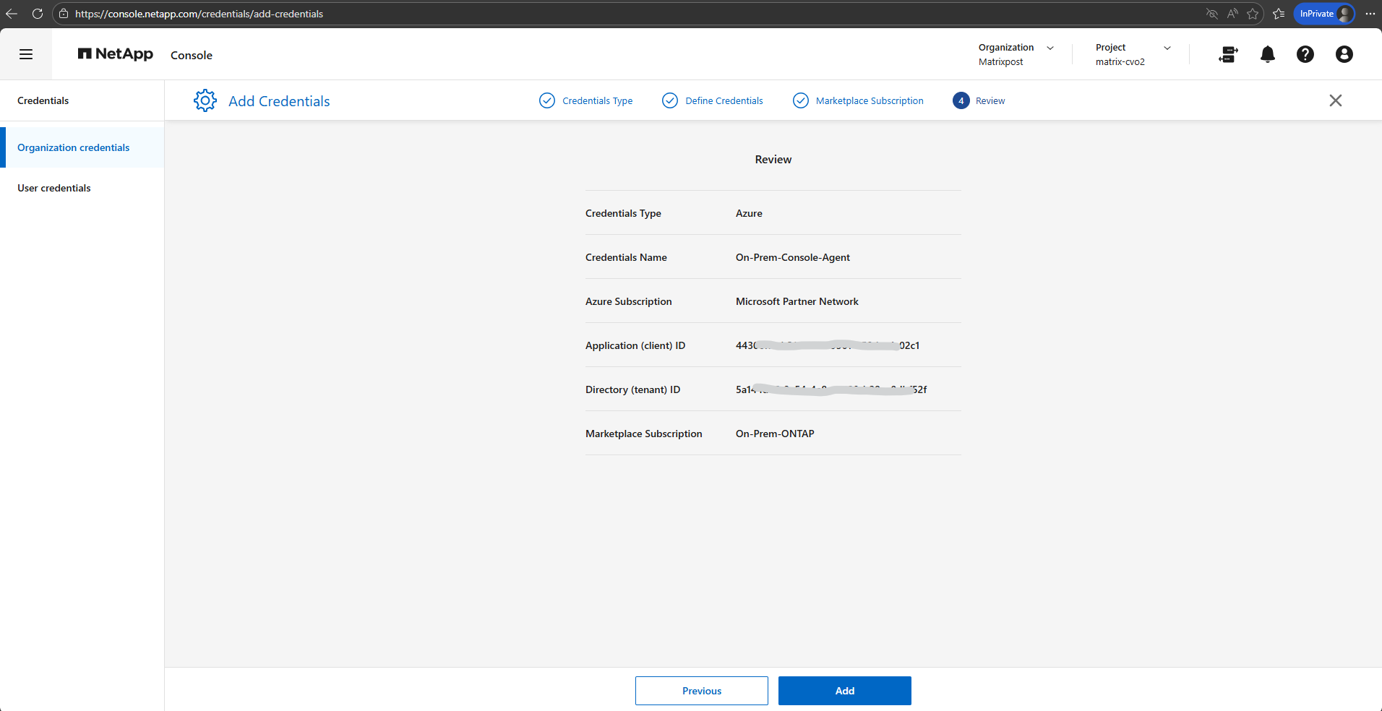Click the Add Credentials gear icon
The width and height of the screenshot is (1382, 711).
point(205,100)
